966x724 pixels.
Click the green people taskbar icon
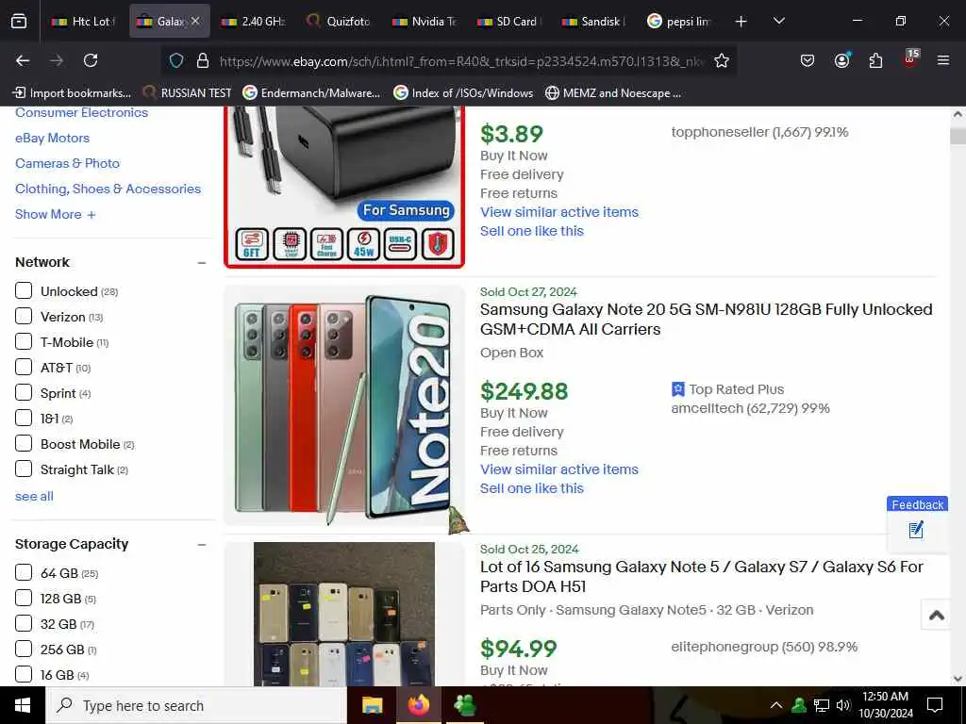point(464,705)
